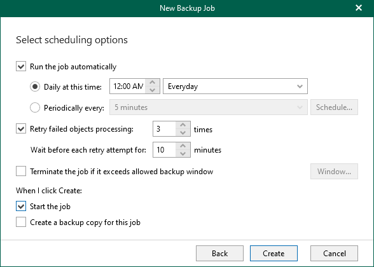Decrease retry times with down arrow

pos(183,133)
